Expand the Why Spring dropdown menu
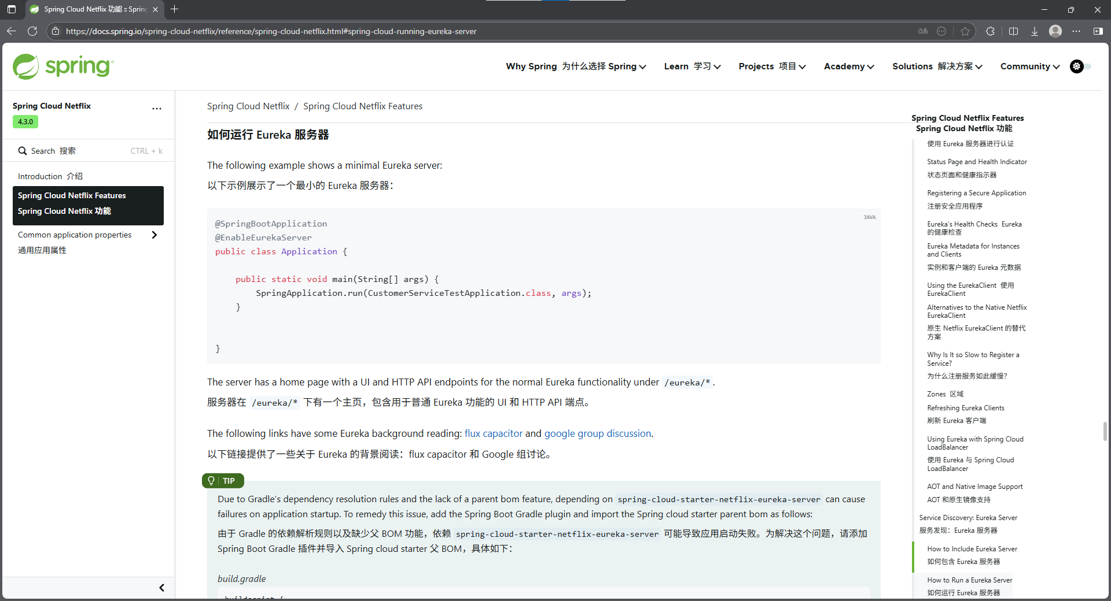1111x601 pixels. click(x=576, y=66)
